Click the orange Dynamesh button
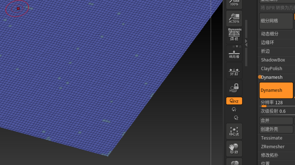 (x=276, y=90)
